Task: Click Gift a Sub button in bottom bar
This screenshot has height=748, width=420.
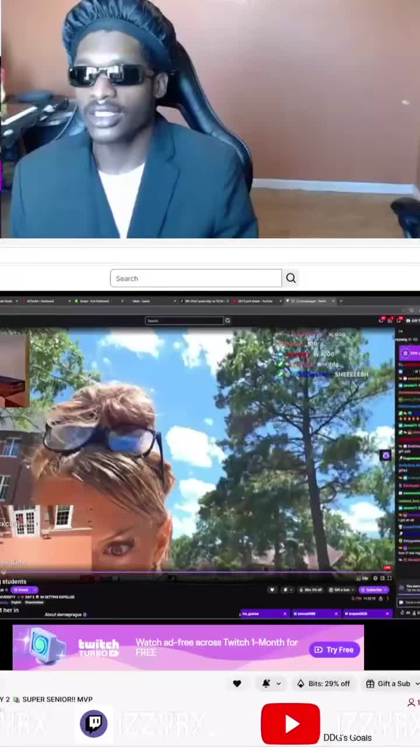Action: (x=392, y=684)
